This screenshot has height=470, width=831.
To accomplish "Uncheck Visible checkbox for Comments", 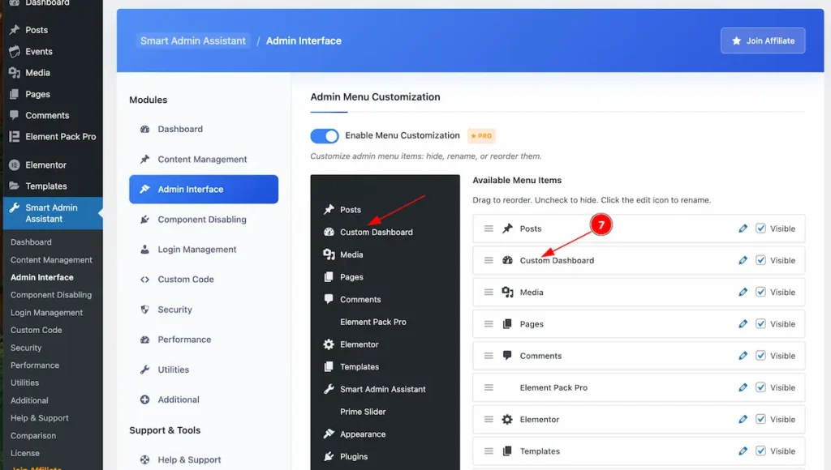I will coord(760,356).
